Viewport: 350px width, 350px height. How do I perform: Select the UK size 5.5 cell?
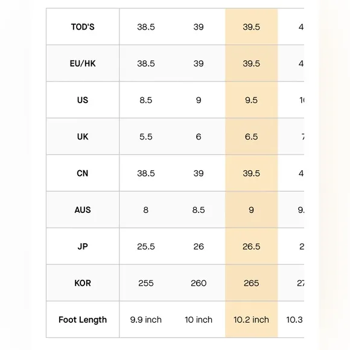coord(146,136)
